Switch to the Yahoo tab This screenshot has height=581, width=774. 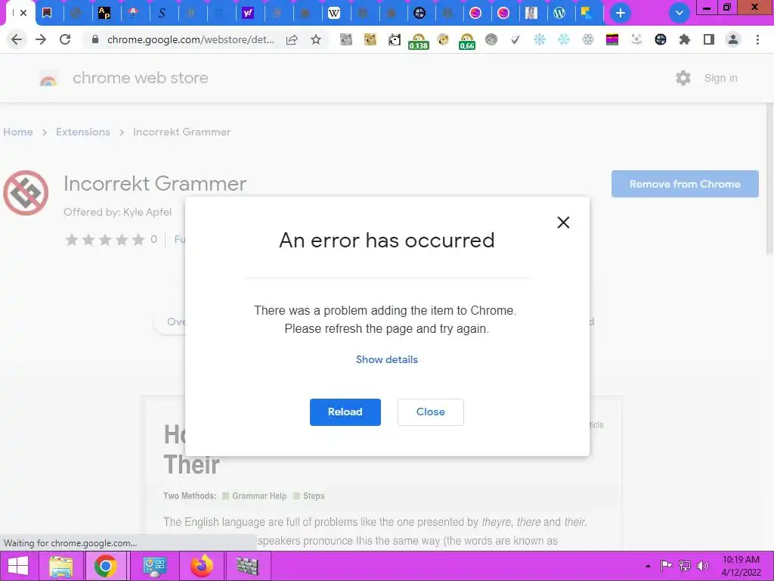248,14
